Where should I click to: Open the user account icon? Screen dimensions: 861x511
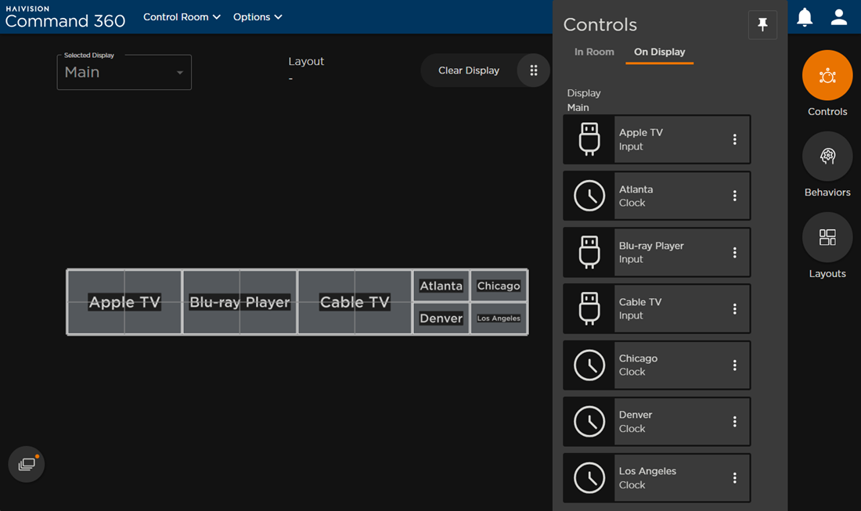pos(838,17)
